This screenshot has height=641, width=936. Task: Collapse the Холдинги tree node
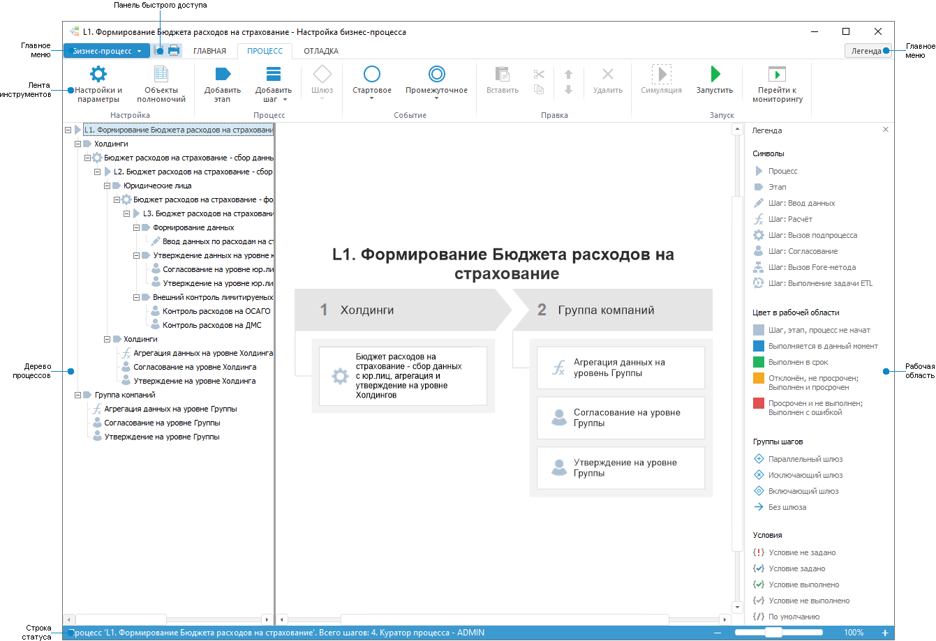77,144
